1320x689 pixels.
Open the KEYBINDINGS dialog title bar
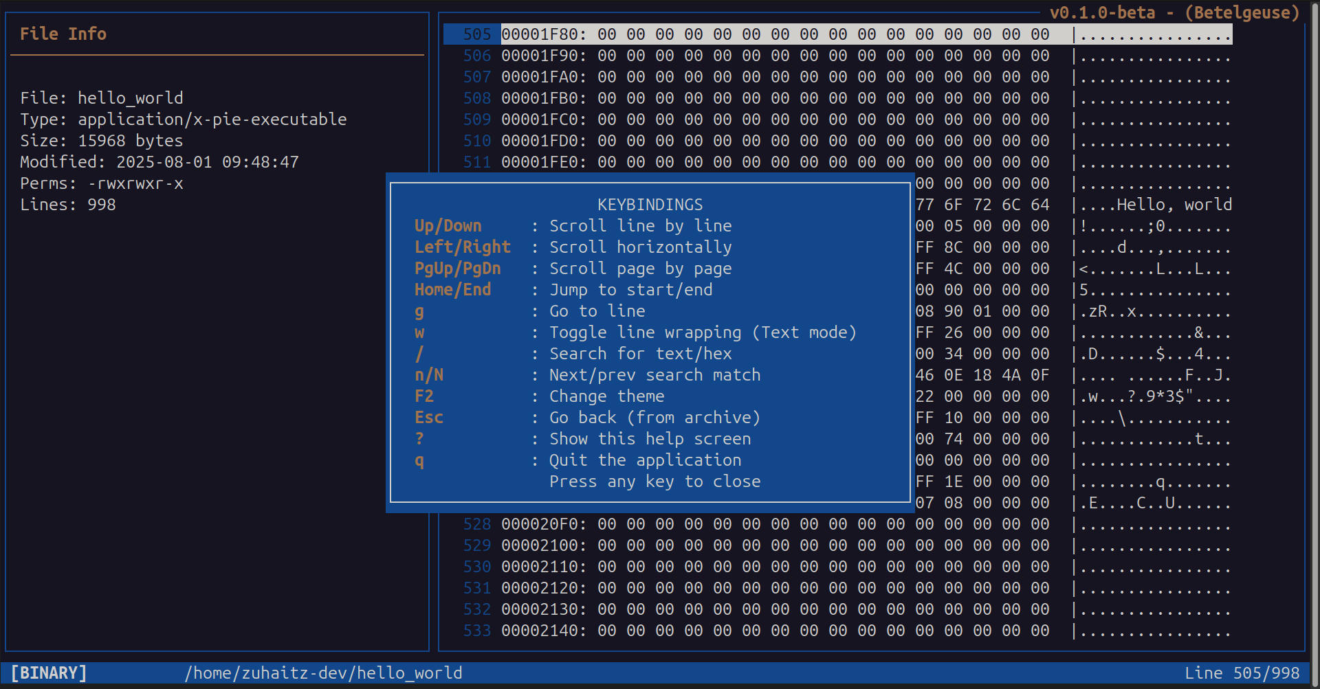[650, 204]
